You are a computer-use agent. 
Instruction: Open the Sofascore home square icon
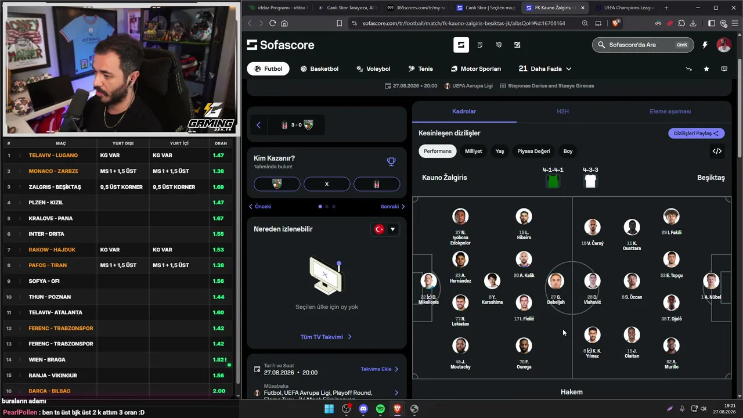[461, 45]
